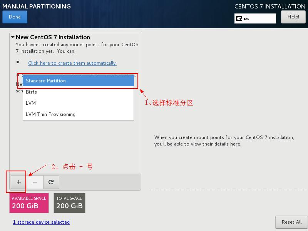Click the 'us' keyboard layout field
Viewport: 308px width, 231px height.
(259, 18)
